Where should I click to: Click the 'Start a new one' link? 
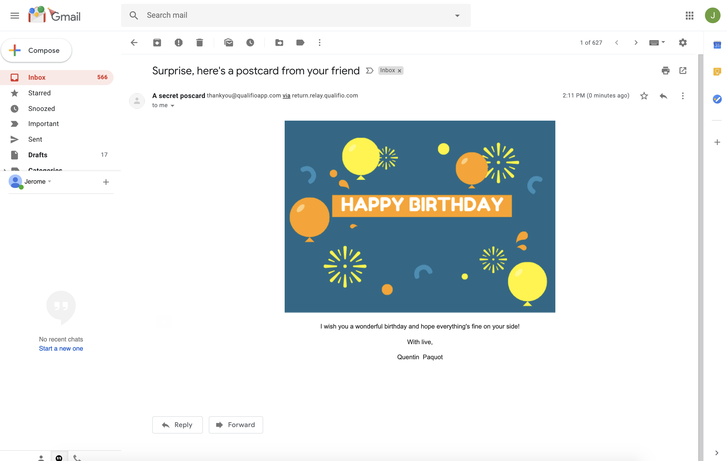click(x=61, y=348)
